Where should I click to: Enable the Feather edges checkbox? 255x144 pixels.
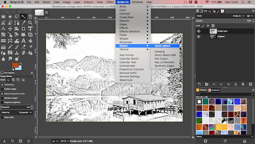[2, 89]
